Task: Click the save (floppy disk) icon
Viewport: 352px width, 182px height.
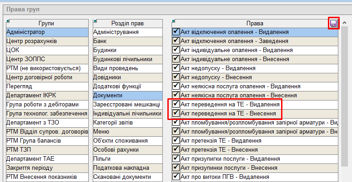Action: coord(333,23)
